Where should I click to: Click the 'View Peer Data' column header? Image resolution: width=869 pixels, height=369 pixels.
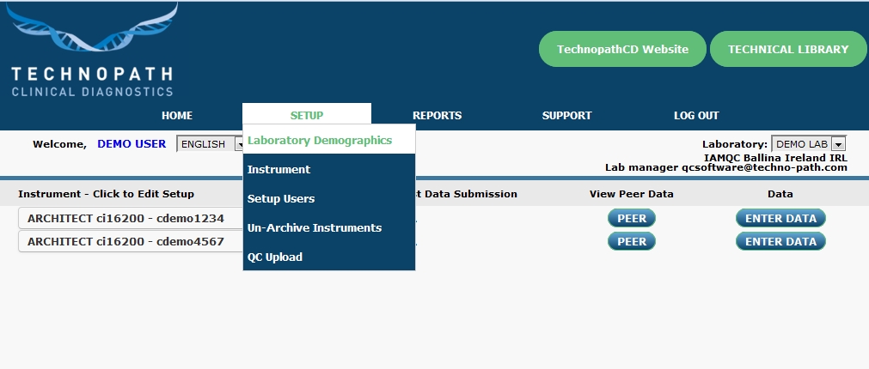point(631,194)
